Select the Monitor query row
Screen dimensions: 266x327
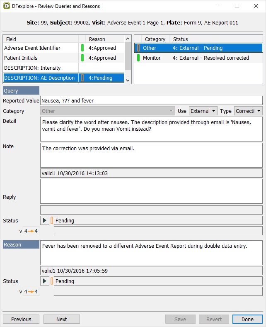click(198, 58)
